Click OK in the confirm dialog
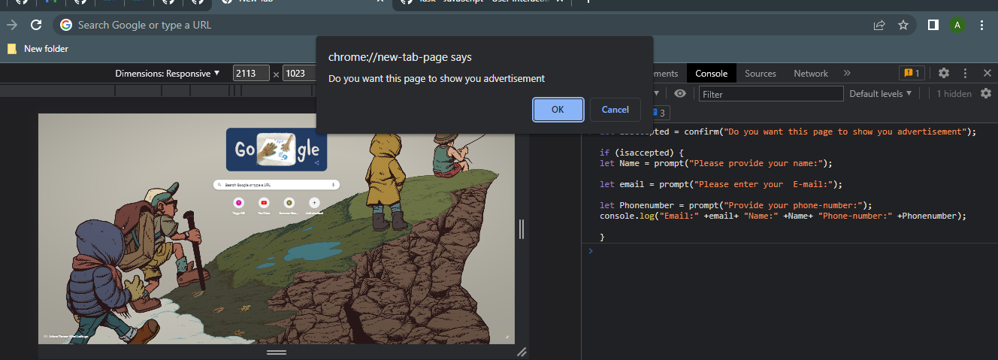Viewport: 998px width, 360px height. (558, 109)
